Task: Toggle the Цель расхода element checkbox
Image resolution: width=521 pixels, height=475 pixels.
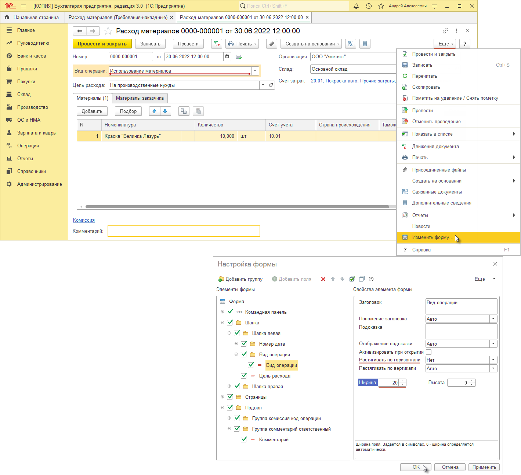Action: tap(244, 376)
